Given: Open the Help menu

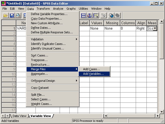Looking at the screenshot, I should [107, 9].
